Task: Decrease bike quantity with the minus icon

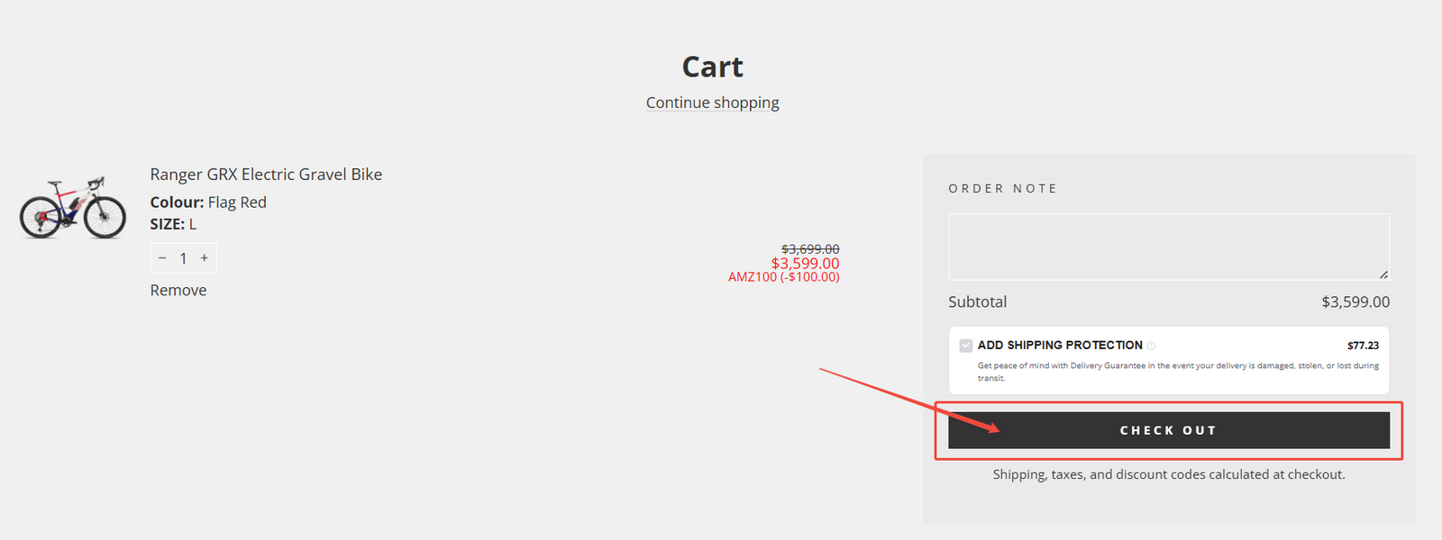Action: pyautogui.click(x=162, y=258)
